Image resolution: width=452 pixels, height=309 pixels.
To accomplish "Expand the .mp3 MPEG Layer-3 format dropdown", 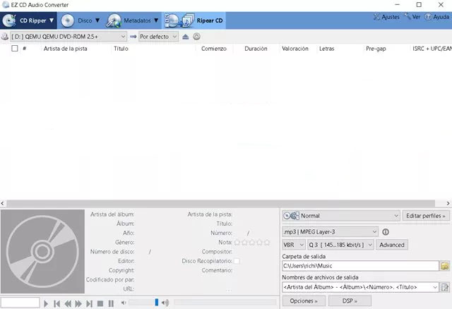I will pos(330,232).
